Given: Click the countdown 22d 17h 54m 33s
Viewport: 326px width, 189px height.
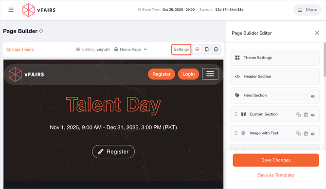Looking at the screenshot, I should [x=229, y=10].
